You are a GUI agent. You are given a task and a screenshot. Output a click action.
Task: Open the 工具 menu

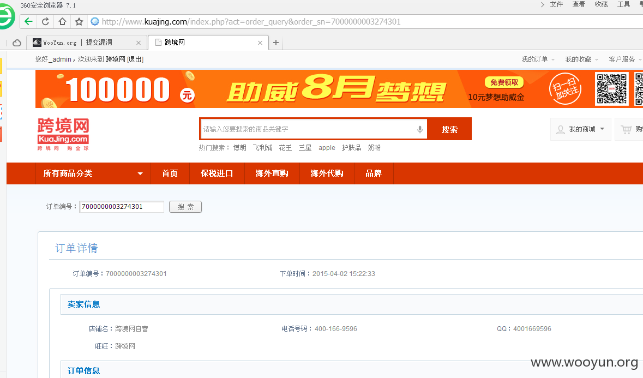tap(624, 4)
